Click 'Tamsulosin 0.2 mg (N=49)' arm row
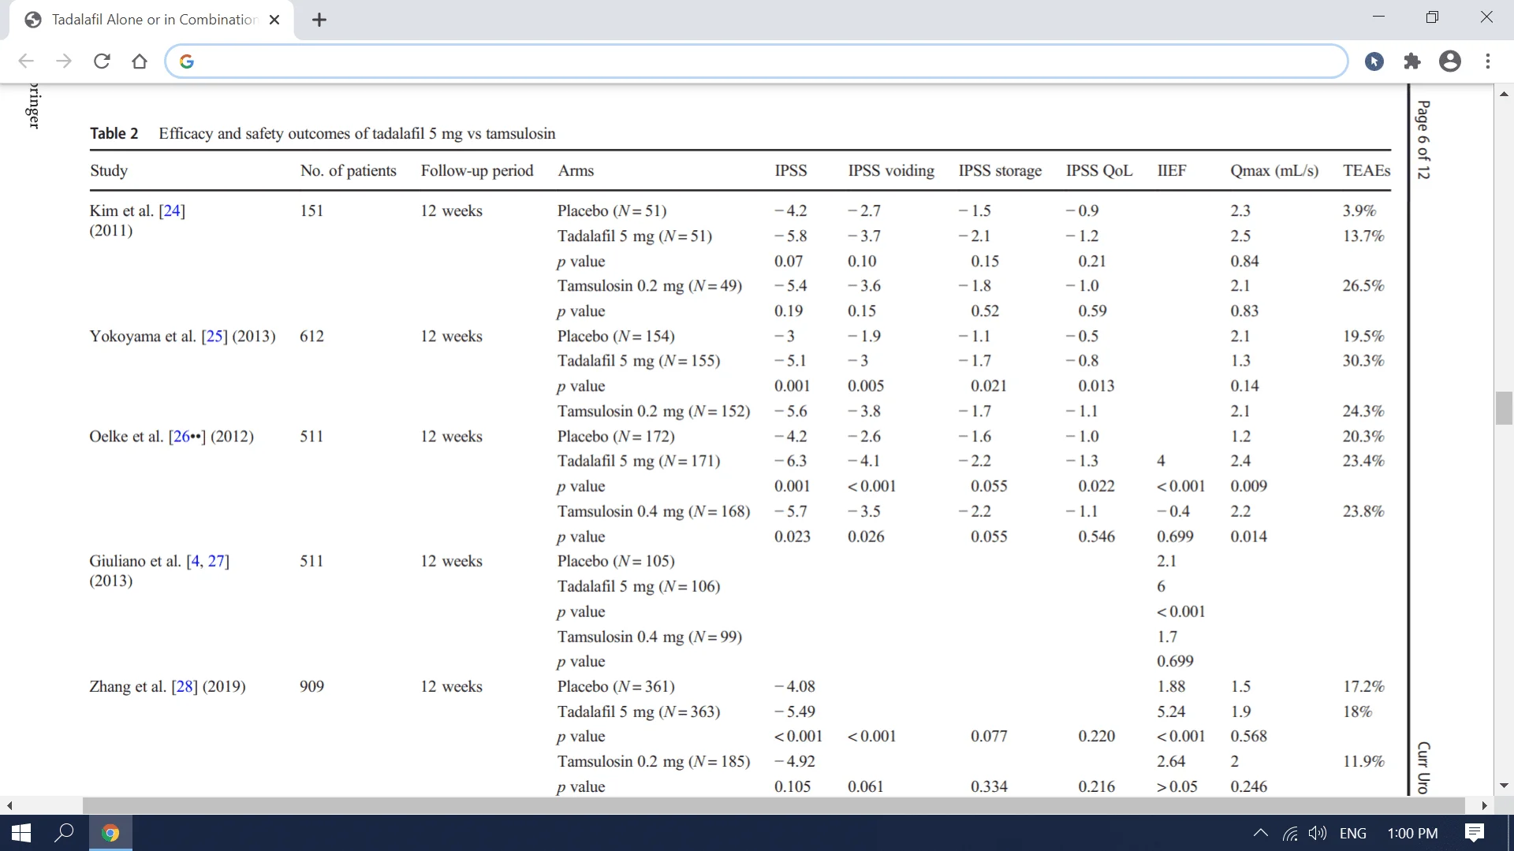Image resolution: width=1514 pixels, height=851 pixels. click(650, 285)
